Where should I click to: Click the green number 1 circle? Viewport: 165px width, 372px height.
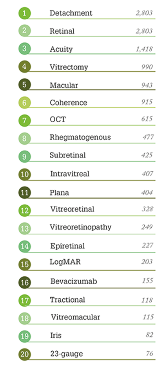25,13
